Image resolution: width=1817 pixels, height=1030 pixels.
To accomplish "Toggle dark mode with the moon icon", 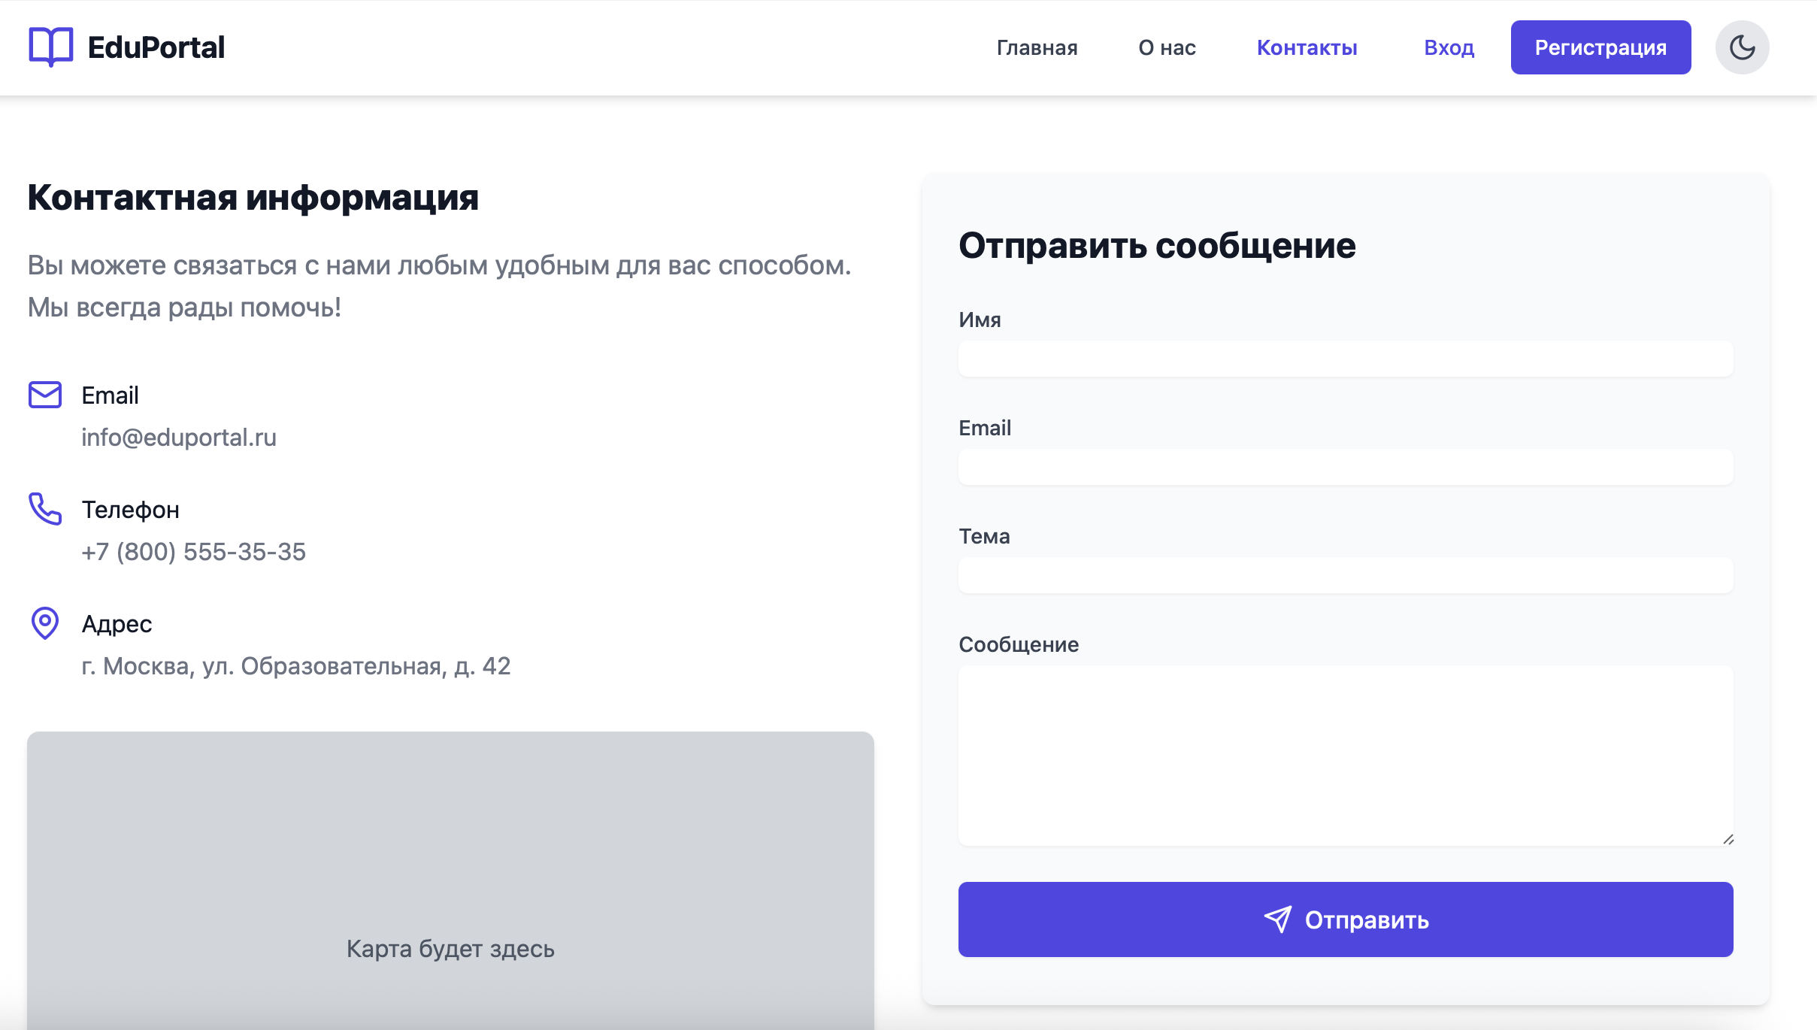I will click(x=1742, y=47).
